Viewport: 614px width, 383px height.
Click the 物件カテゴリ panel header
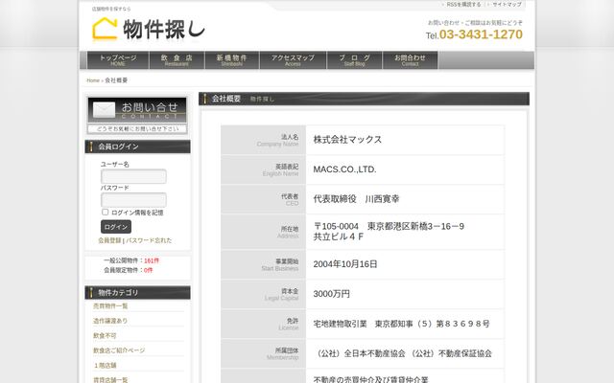tap(137, 293)
